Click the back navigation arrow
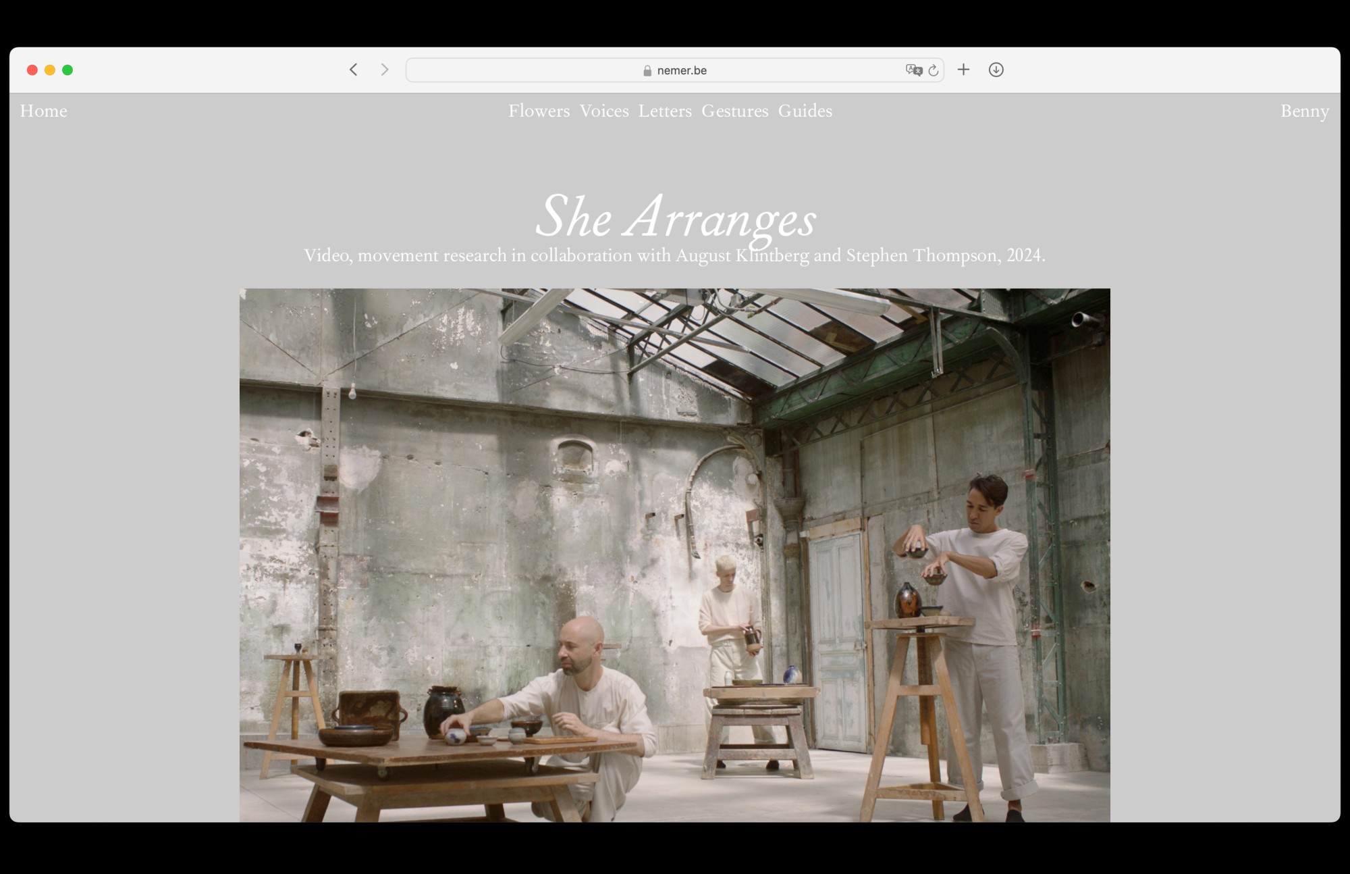Viewport: 1350px width, 874px height. click(353, 70)
